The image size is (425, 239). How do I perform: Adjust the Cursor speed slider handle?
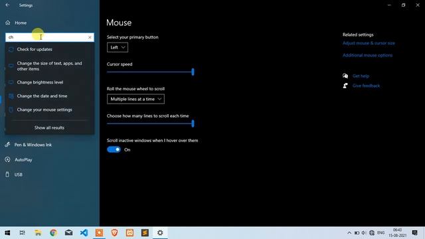(x=193, y=72)
